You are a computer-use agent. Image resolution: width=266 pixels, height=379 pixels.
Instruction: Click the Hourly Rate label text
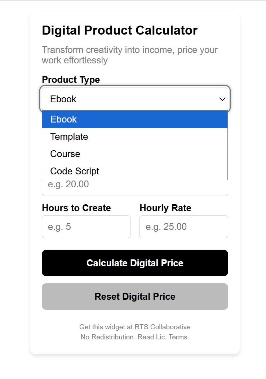[165, 208]
